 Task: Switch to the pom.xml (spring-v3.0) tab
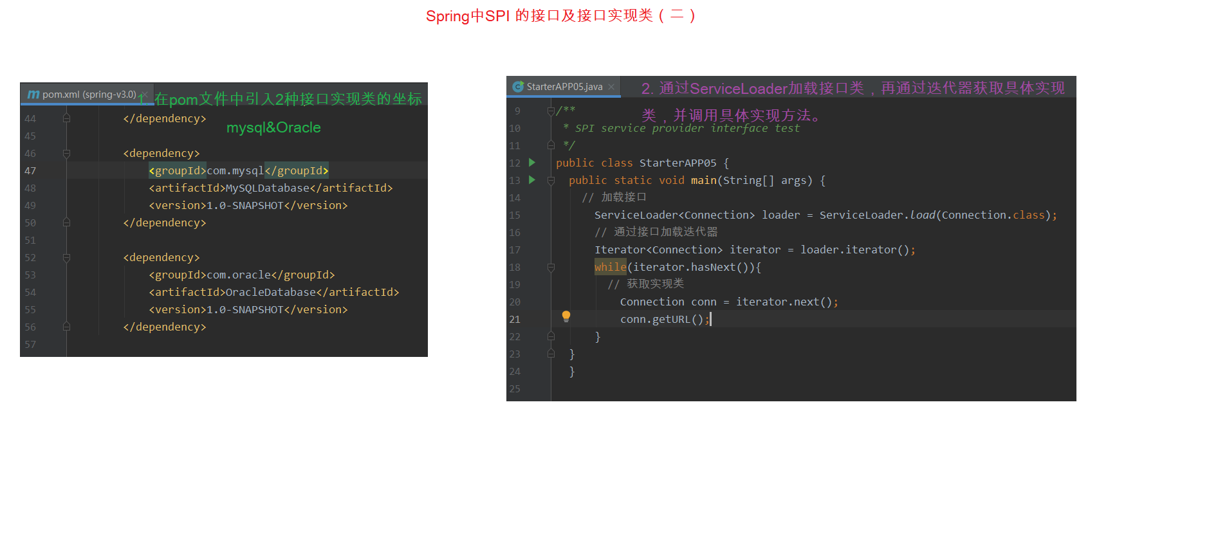click(88, 95)
